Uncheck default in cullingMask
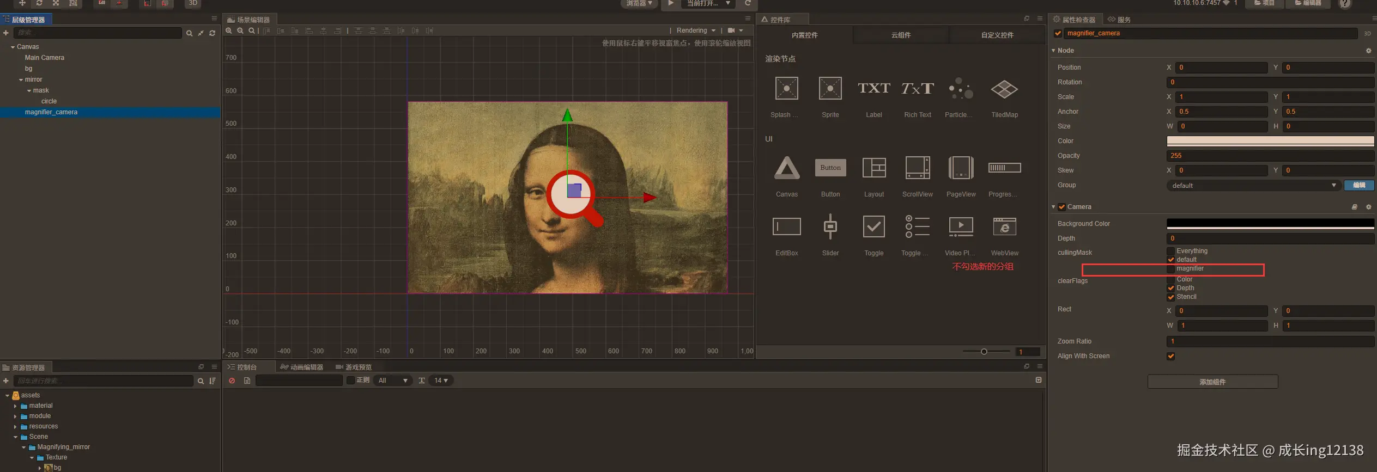 coord(1170,260)
